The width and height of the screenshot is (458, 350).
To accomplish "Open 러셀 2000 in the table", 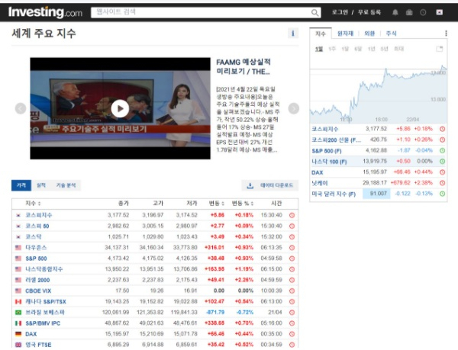I will (x=37, y=280).
